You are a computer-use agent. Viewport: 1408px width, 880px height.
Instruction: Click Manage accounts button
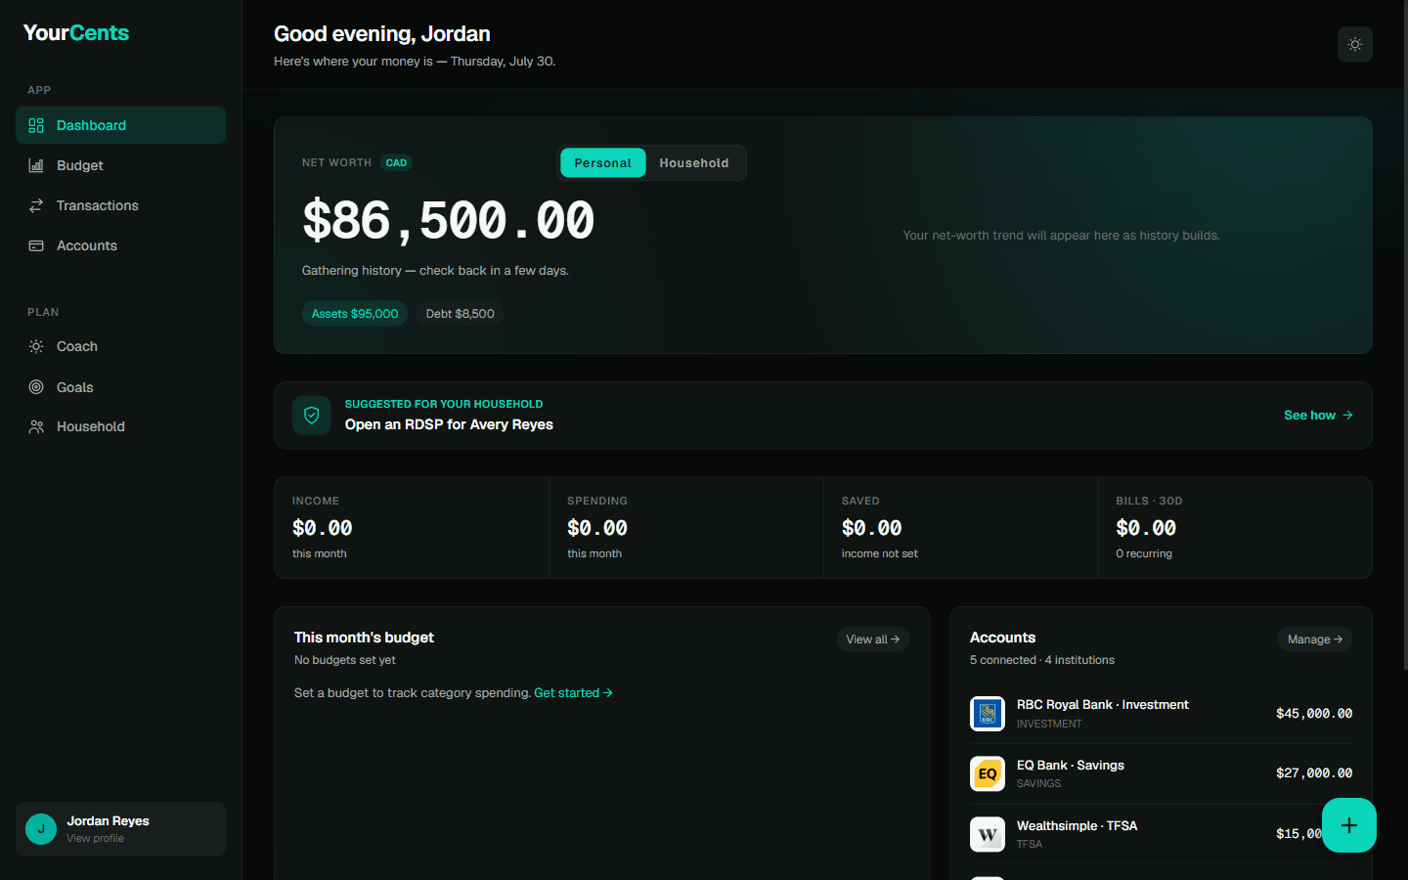[1315, 638]
